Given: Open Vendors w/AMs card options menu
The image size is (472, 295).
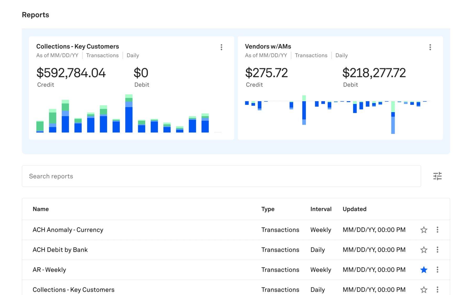Looking at the screenshot, I should point(430,47).
